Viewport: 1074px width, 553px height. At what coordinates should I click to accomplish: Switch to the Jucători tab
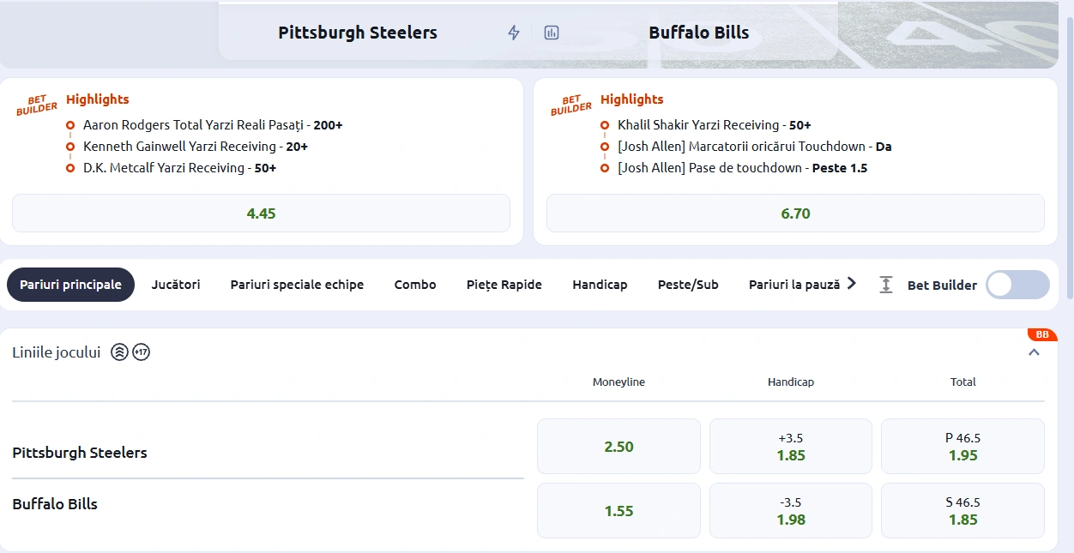click(x=175, y=284)
